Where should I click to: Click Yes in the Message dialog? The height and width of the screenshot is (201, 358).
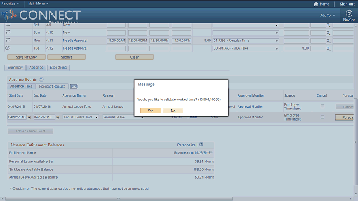tap(150, 111)
